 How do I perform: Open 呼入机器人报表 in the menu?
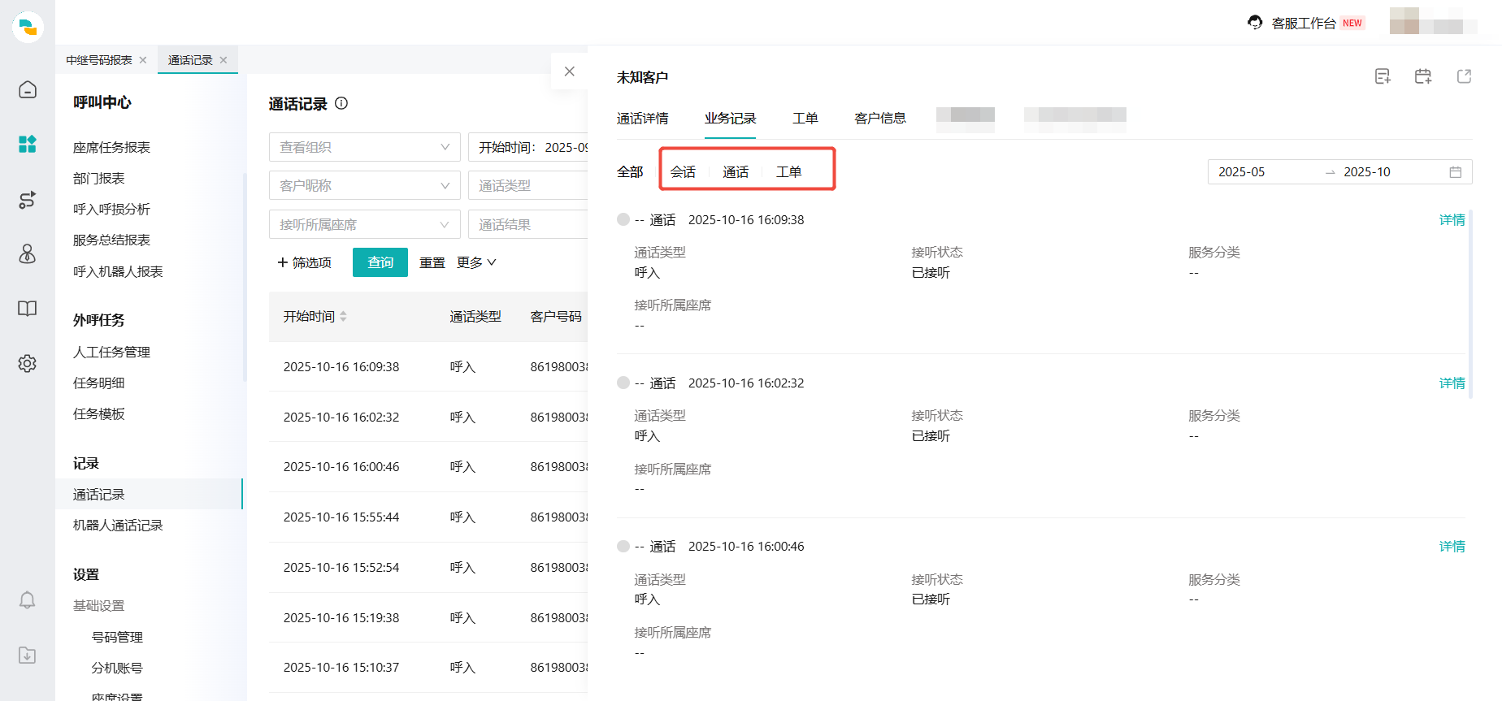pos(118,271)
